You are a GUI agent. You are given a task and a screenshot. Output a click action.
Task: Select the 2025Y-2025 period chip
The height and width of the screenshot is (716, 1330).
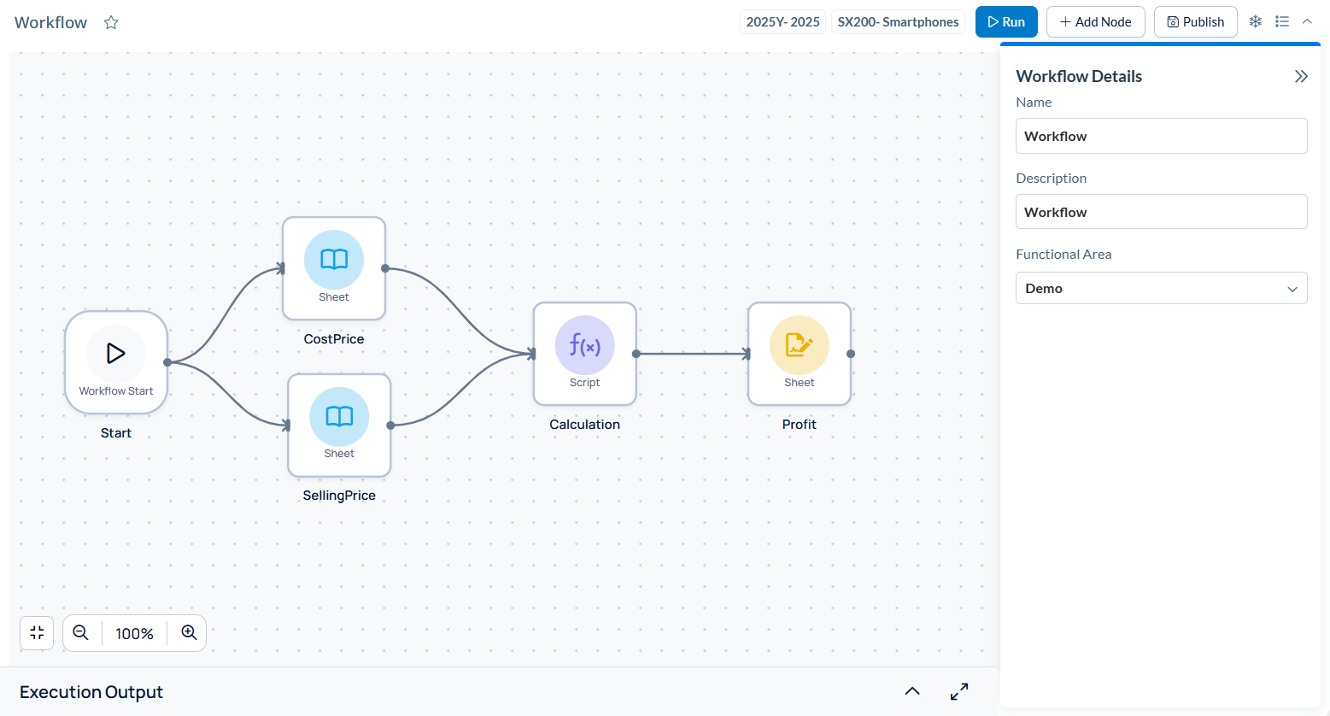[782, 21]
